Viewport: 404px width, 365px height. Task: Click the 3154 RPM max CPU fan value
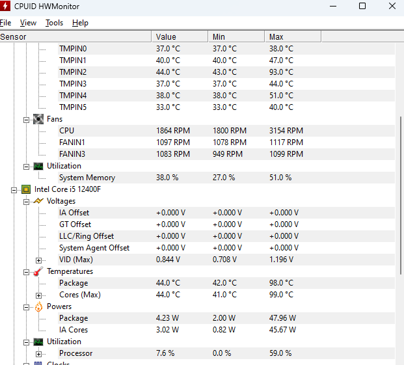coord(286,131)
